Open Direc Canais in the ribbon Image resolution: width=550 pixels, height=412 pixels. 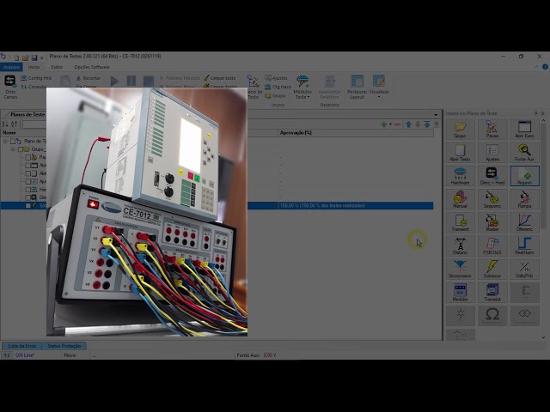click(10, 87)
